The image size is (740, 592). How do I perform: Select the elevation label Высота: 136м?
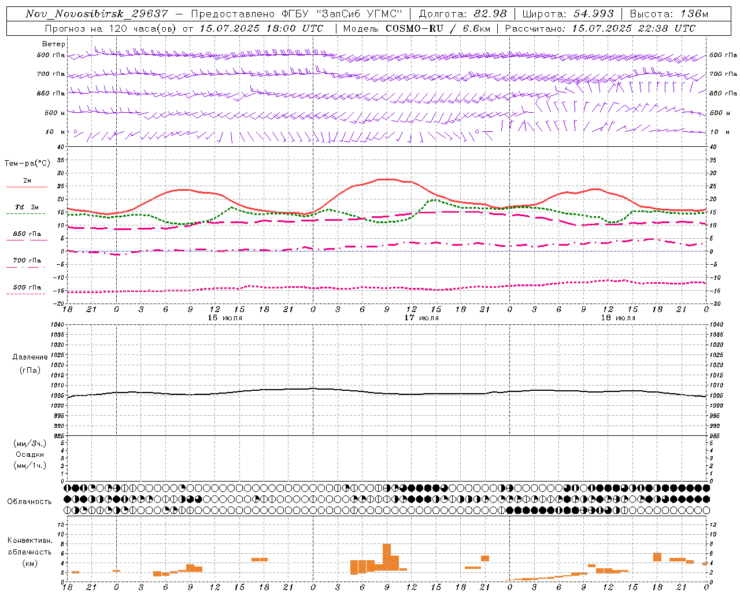pyautogui.click(x=669, y=14)
